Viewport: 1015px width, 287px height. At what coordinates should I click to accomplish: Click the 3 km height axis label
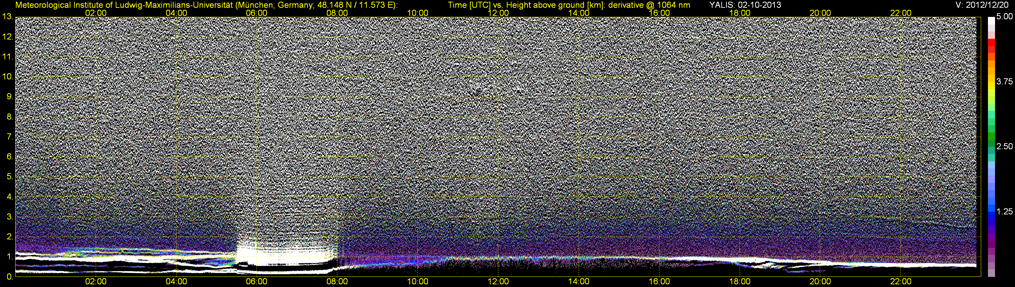[x=9, y=217]
